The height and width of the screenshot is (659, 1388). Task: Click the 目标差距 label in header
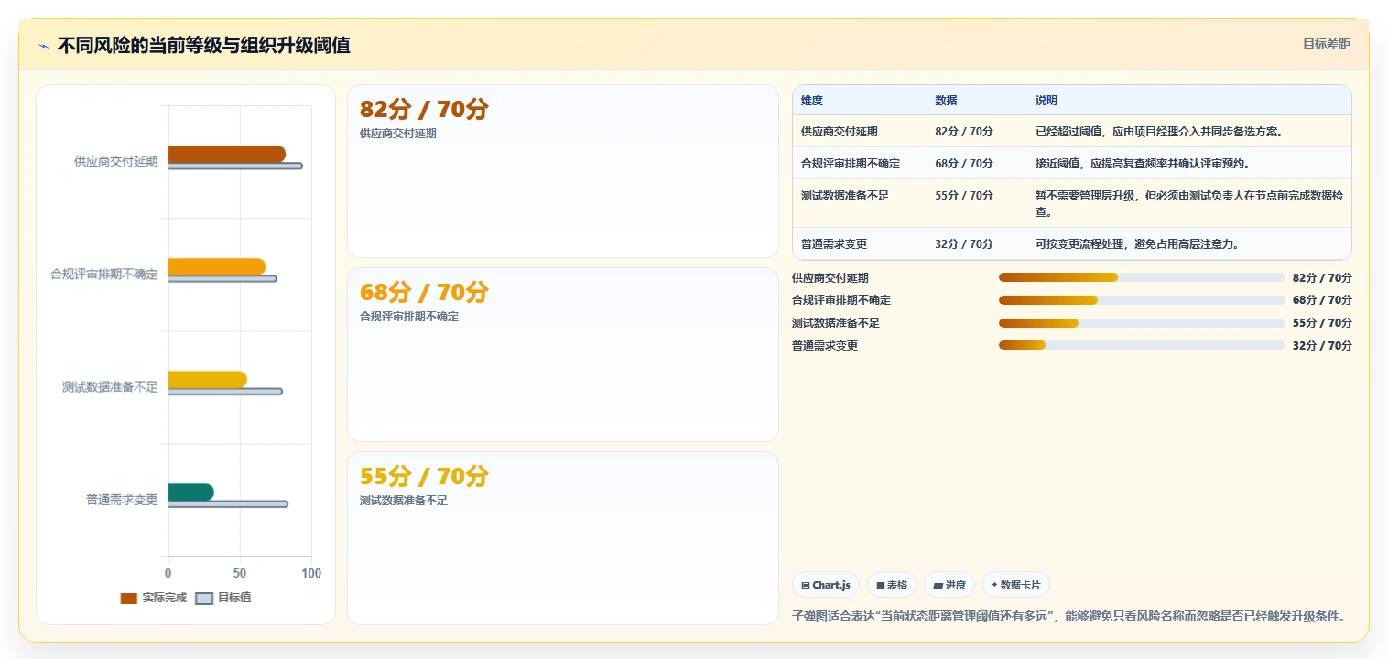point(1326,44)
